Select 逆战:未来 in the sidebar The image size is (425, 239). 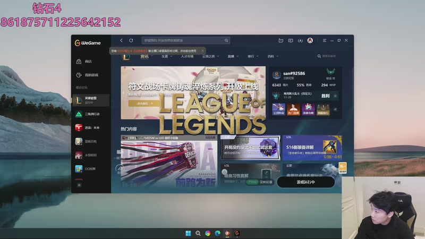point(90,127)
